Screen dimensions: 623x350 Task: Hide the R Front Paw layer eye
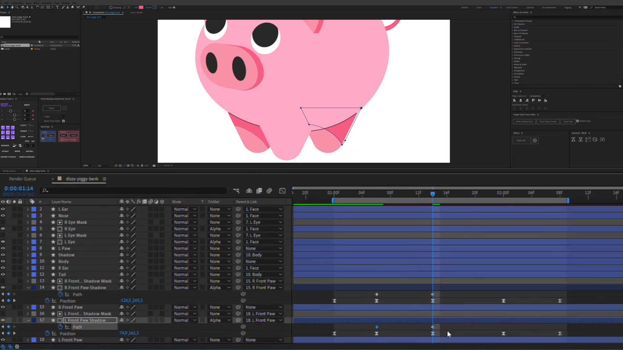3,307
